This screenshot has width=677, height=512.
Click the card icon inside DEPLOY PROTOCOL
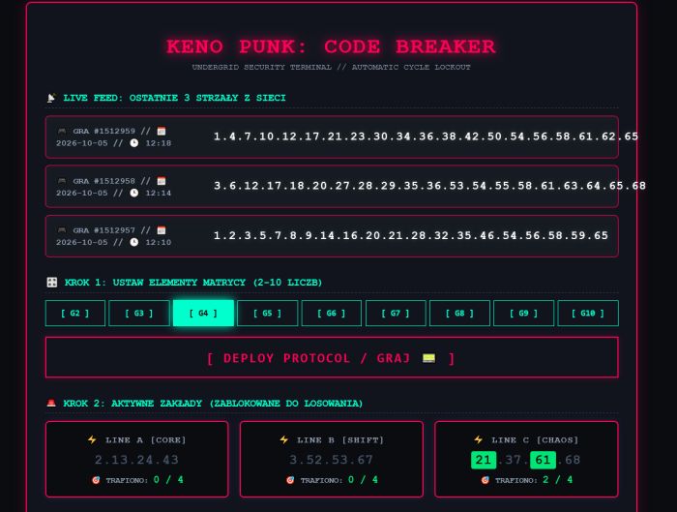428,358
